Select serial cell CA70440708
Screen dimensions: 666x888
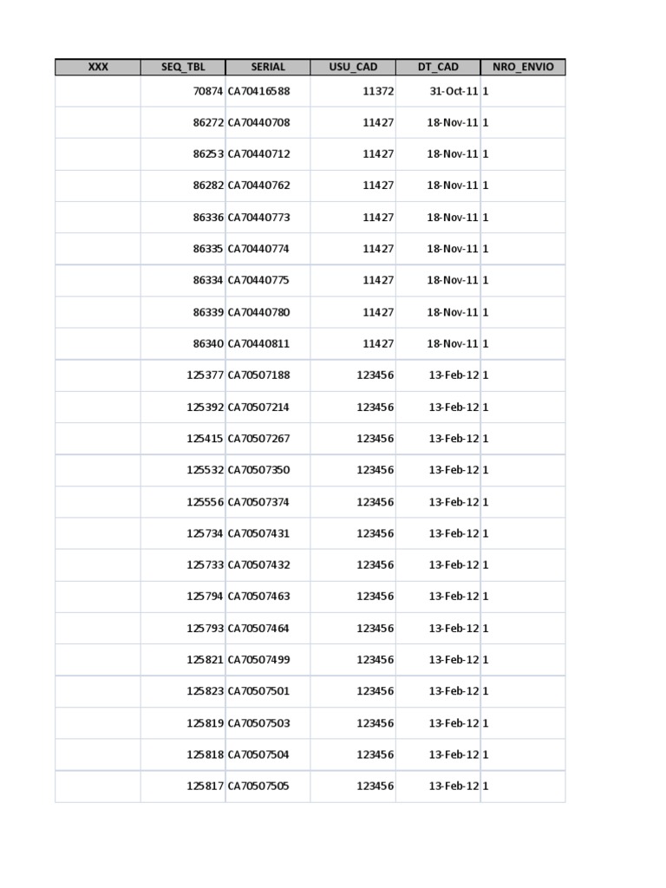[x=259, y=122]
